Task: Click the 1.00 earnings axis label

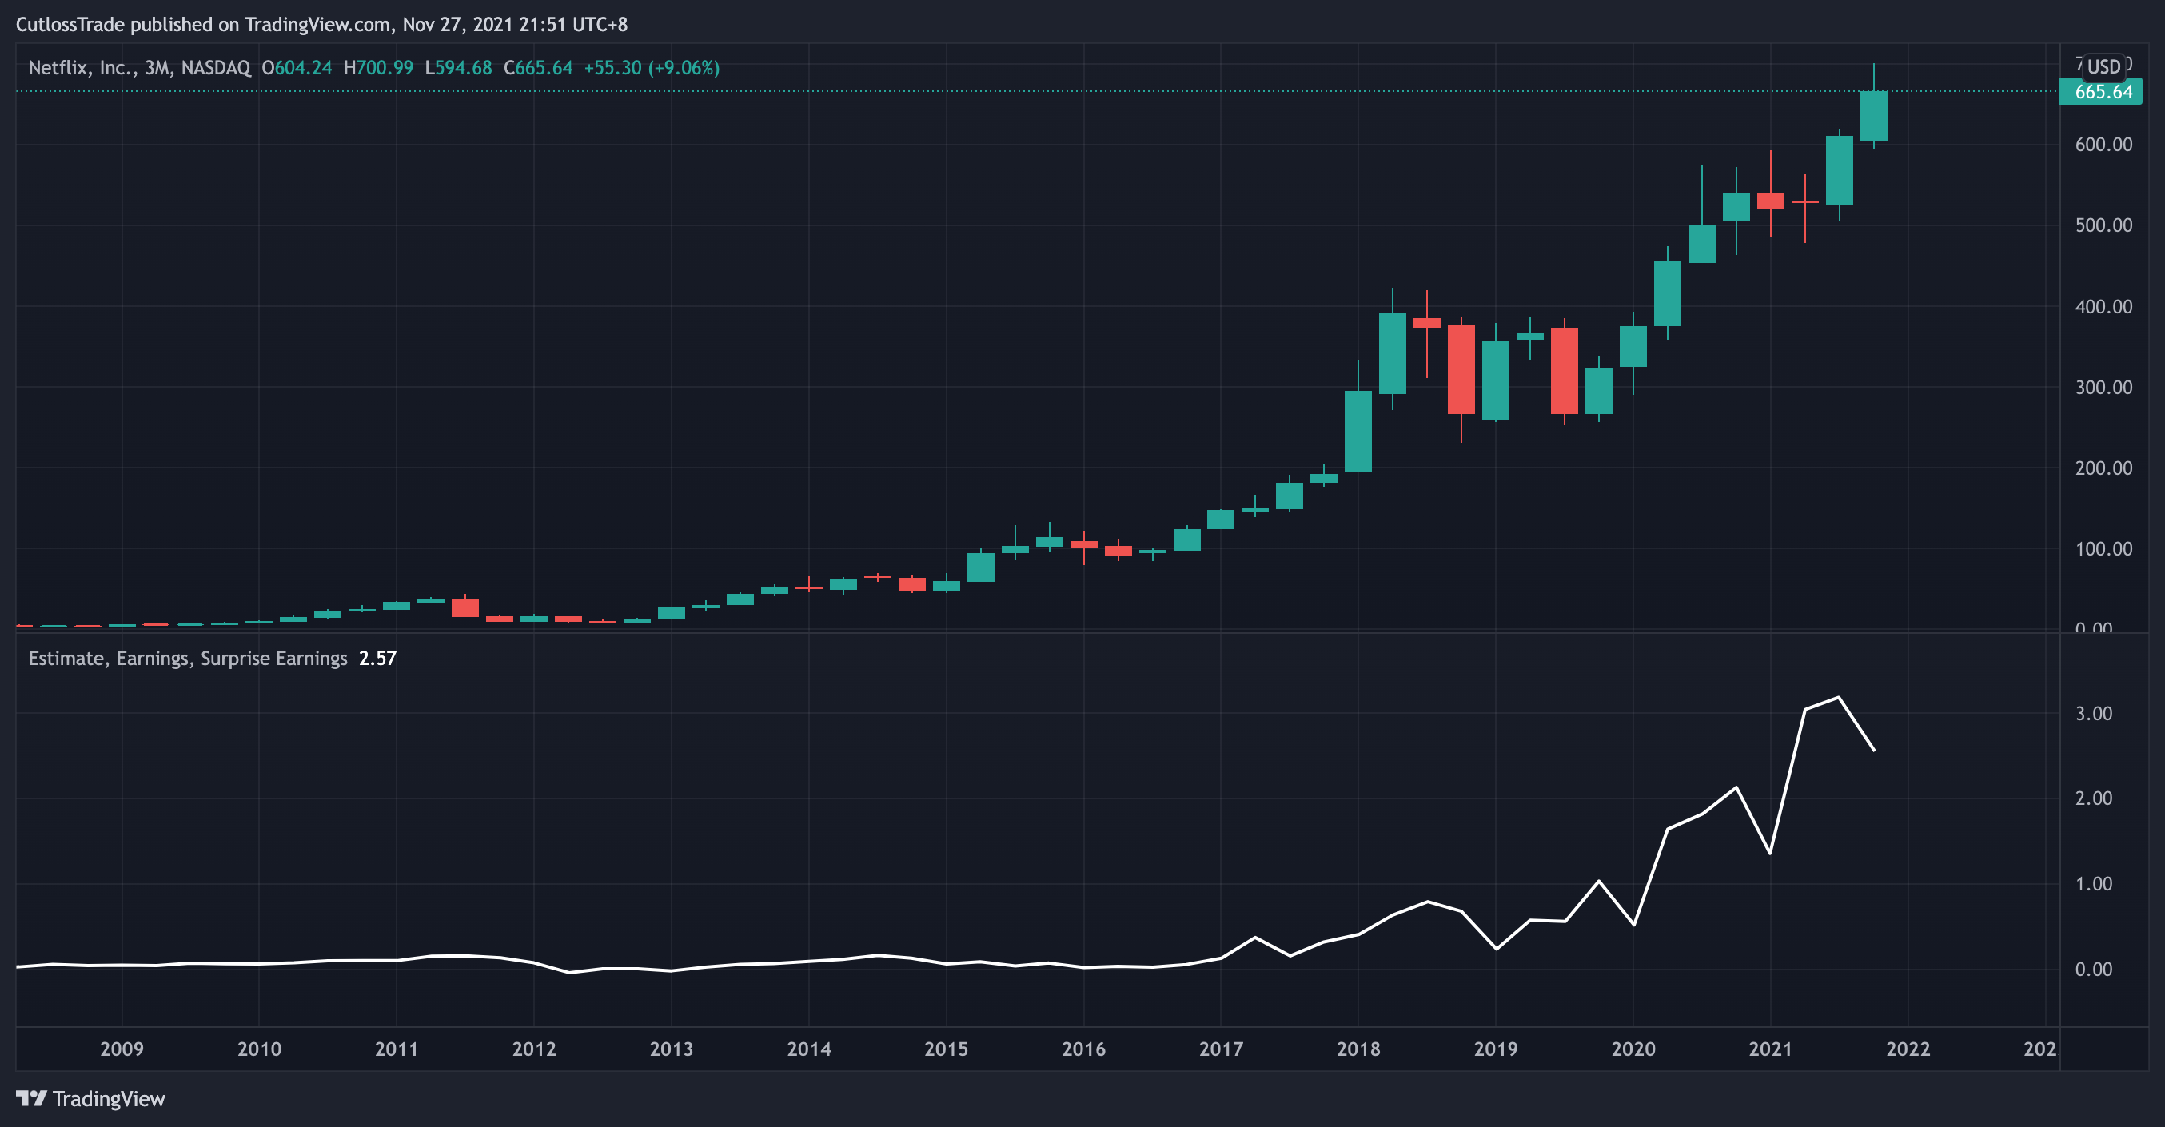Action: [2094, 884]
